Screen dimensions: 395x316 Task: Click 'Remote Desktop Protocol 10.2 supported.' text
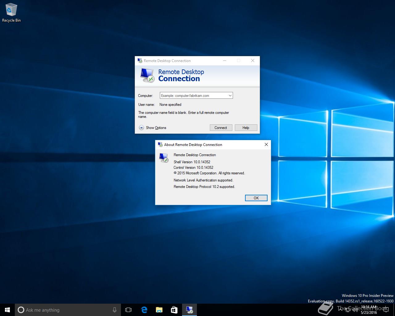[204, 187]
